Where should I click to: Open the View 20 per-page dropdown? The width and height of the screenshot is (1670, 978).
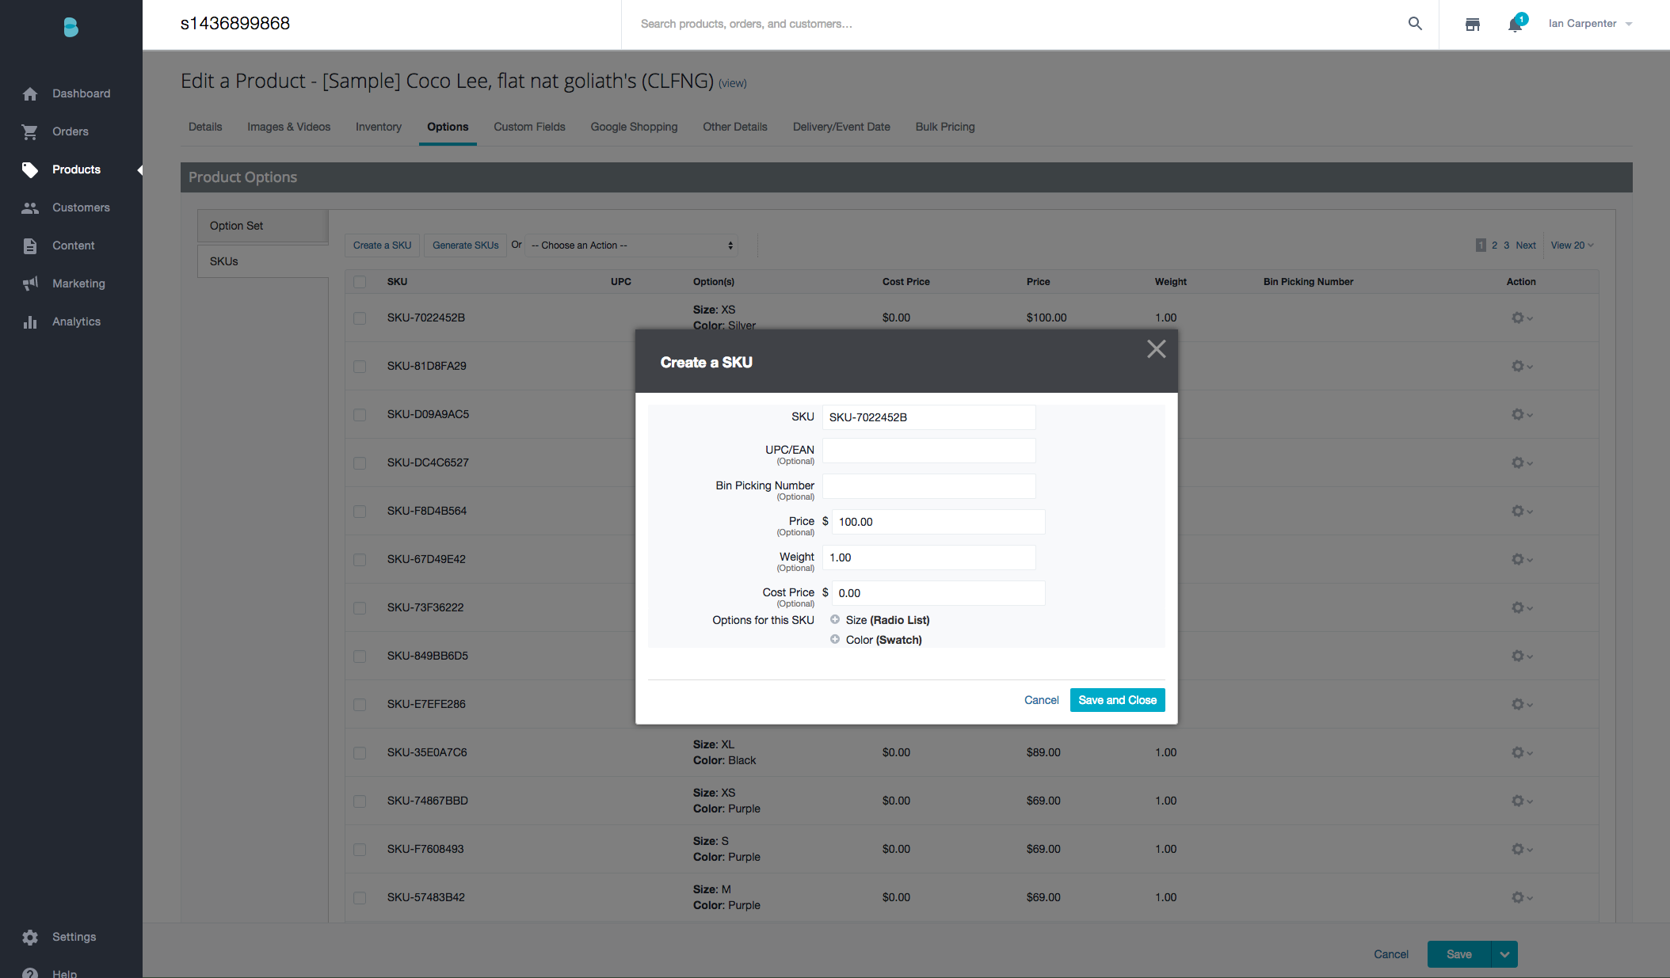pyautogui.click(x=1572, y=245)
